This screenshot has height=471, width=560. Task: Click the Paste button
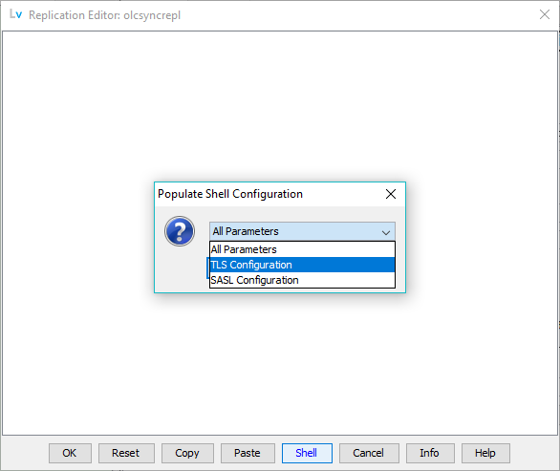point(248,453)
